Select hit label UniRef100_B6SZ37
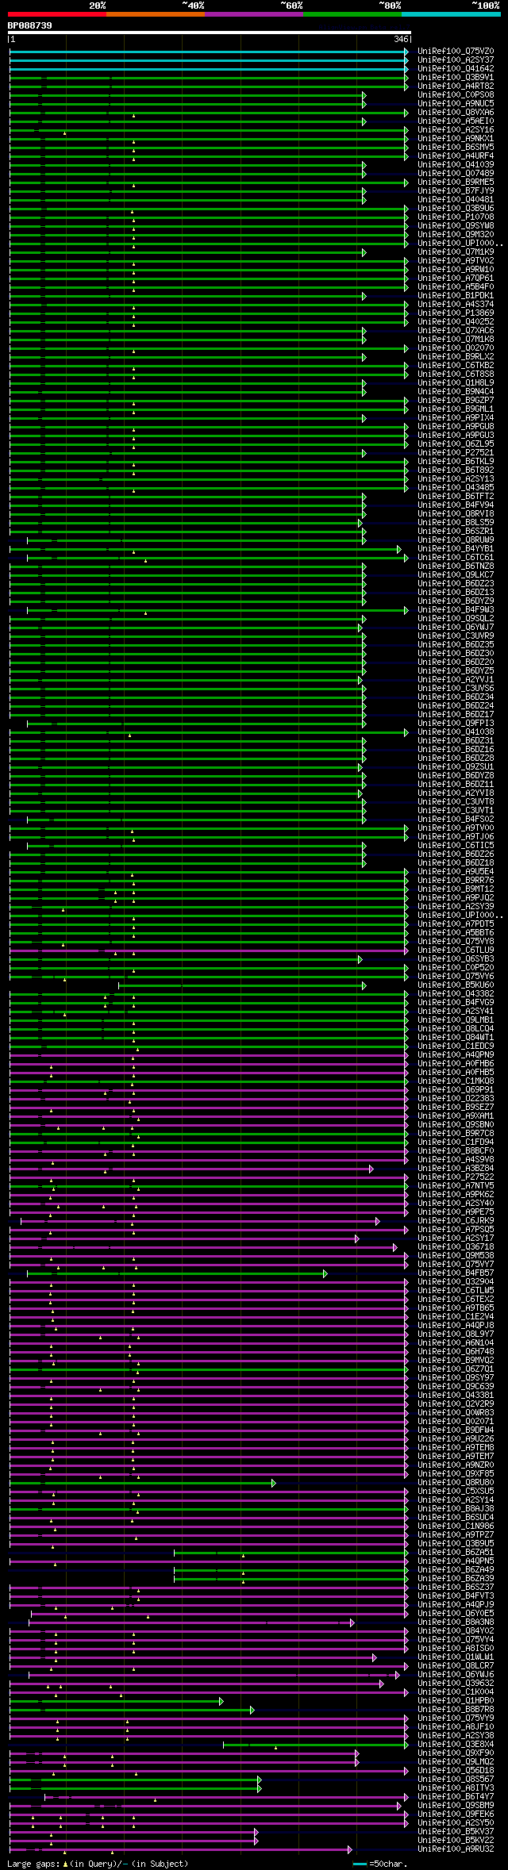 (456, 1588)
